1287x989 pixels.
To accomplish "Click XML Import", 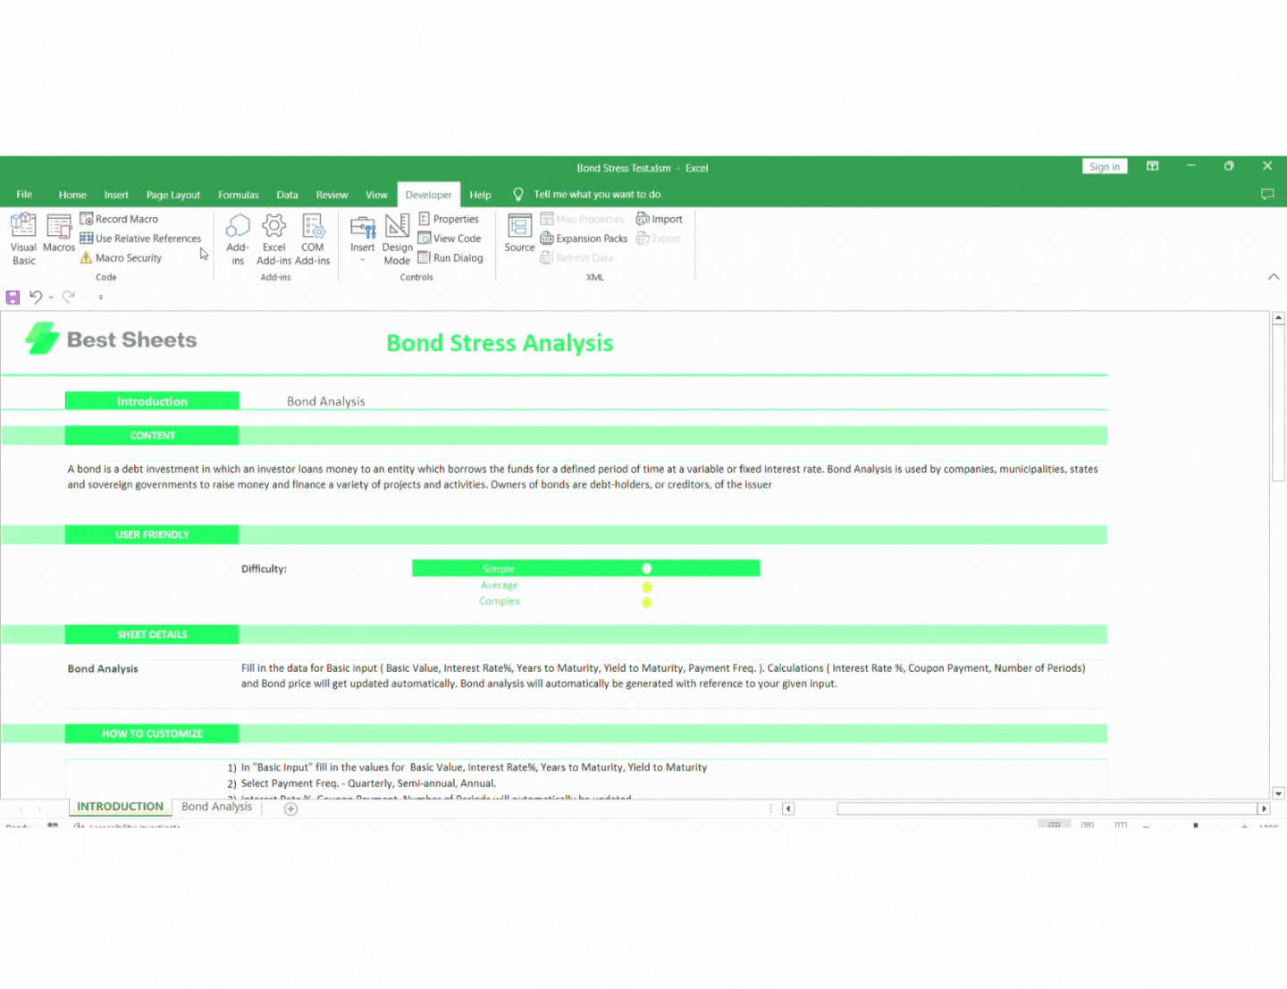I will tap(659, 219).
